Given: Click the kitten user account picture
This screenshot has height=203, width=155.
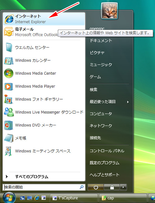Looking at the screenshot, I should click(109, 11).
